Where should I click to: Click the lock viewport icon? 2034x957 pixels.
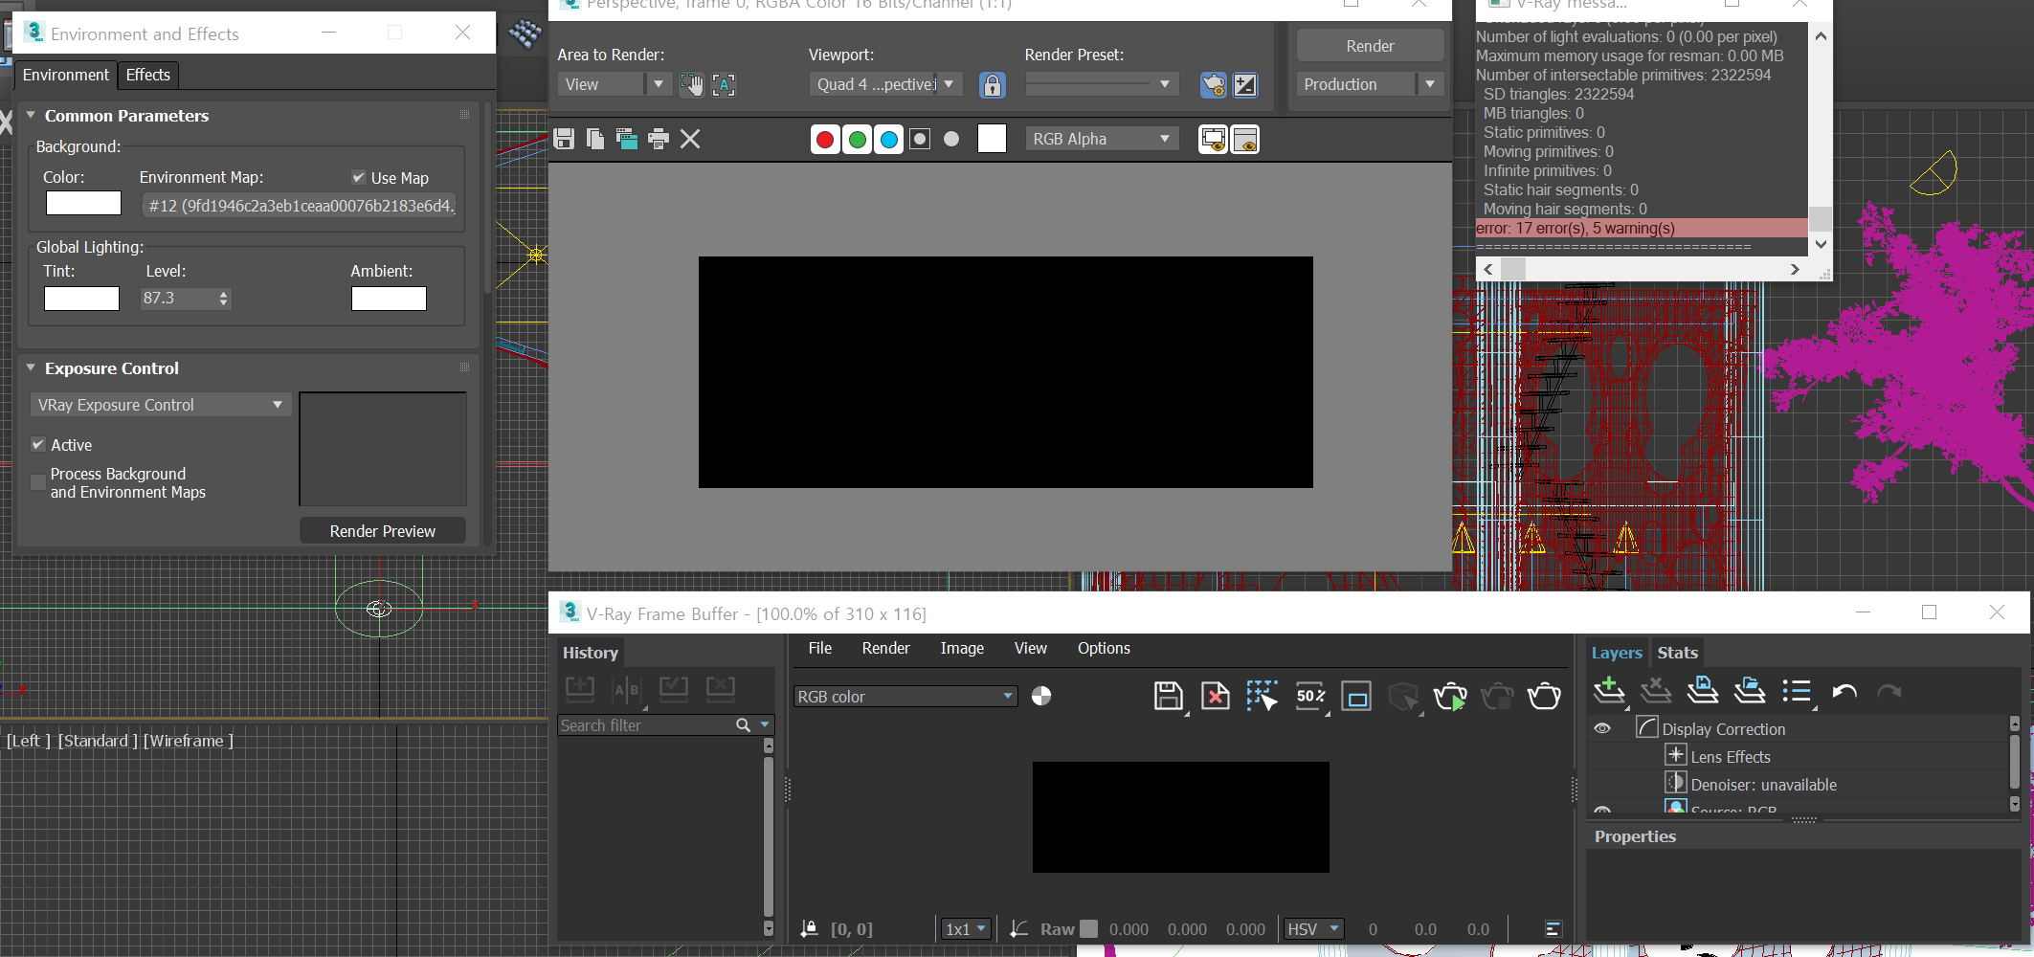(x=993, y=85)
